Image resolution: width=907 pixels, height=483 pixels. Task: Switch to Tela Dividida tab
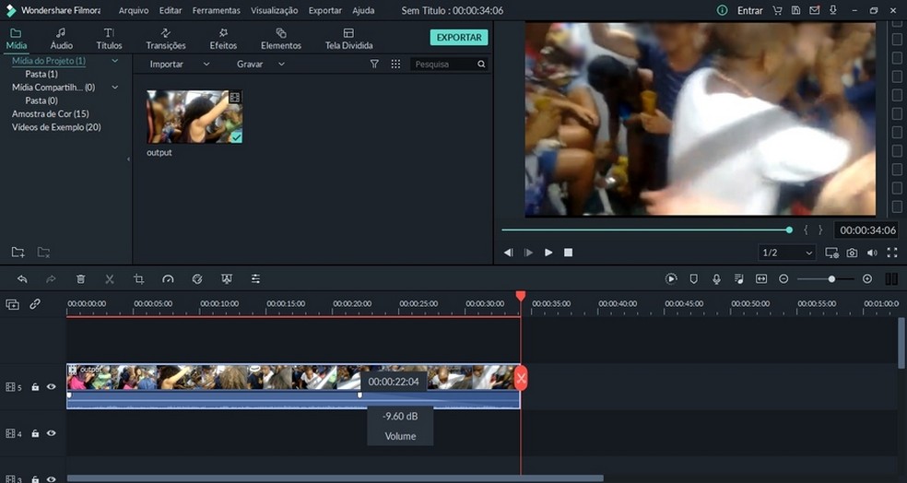[x=348, y=39]
